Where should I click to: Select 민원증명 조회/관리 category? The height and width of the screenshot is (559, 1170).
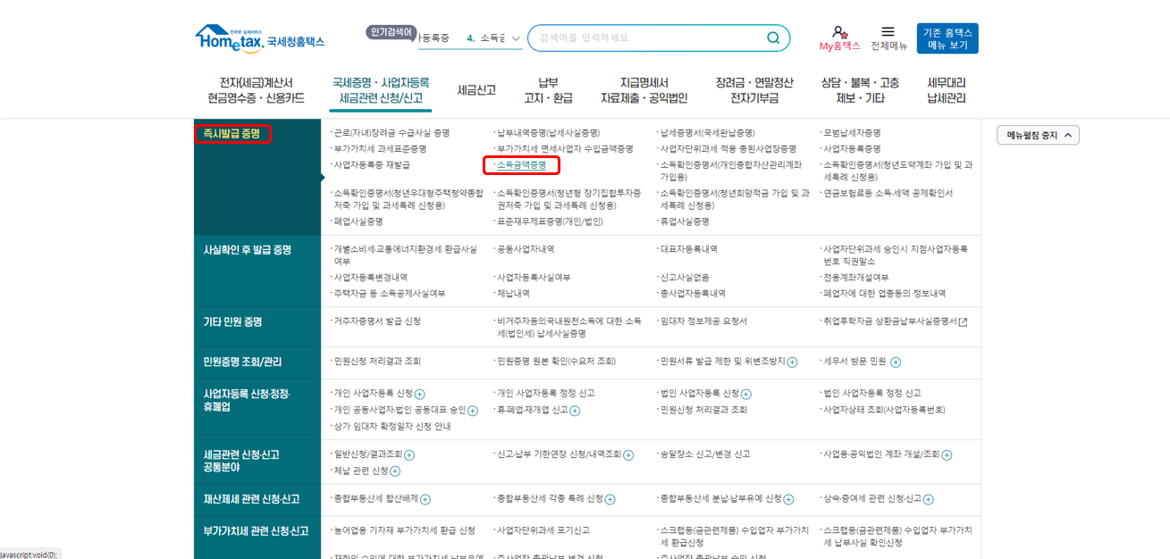(242, 362)
